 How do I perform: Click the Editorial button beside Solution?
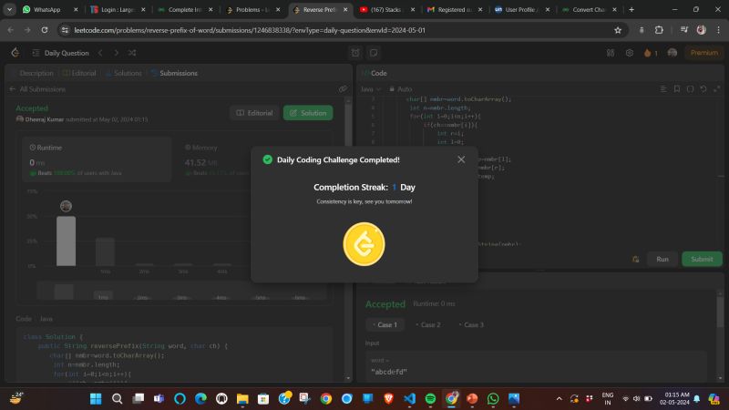(x=254, y=113)
